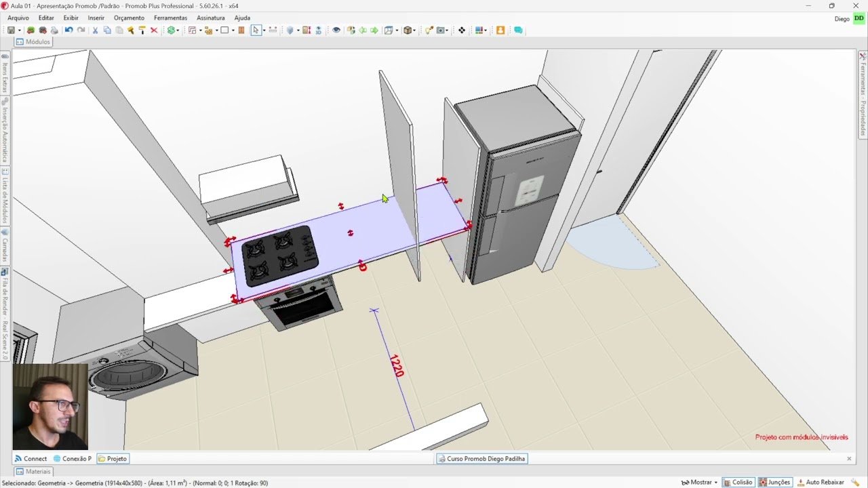Switch to the Projeto tab
The width and height of the screenshot is (868, 488).
(113, 459)
